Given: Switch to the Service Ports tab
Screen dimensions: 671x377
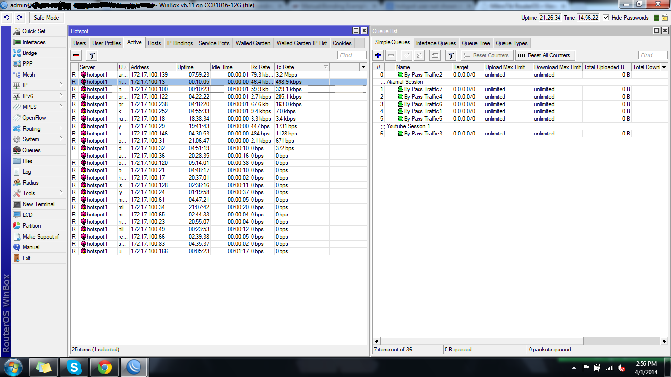Looking at the screenshot, I should click(x=214, y=43).
